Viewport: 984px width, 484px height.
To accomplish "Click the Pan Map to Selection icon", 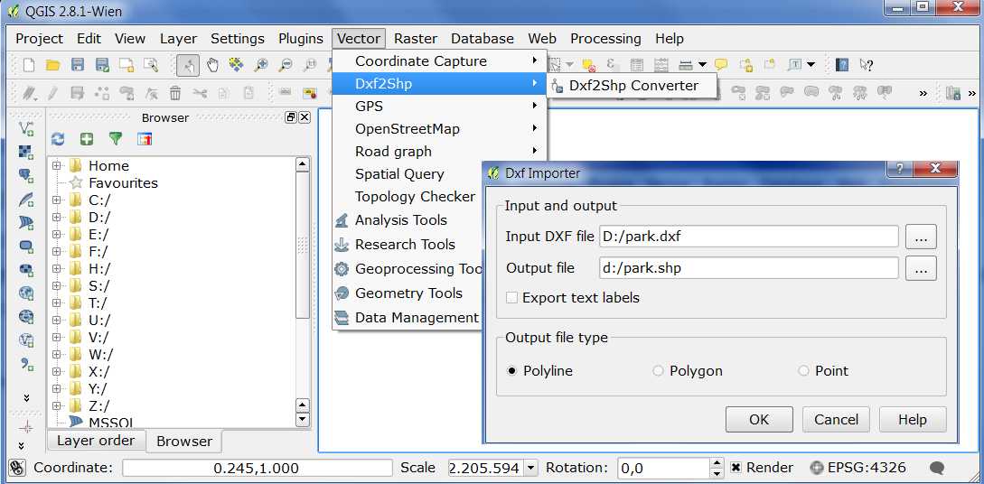I will coord(236,65).
